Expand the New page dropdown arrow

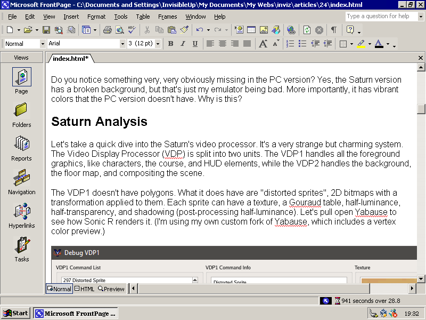point(19,30)
